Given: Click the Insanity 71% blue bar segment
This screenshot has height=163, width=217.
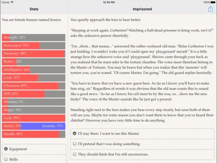Looking at the screenshot, I should (43, 126).
